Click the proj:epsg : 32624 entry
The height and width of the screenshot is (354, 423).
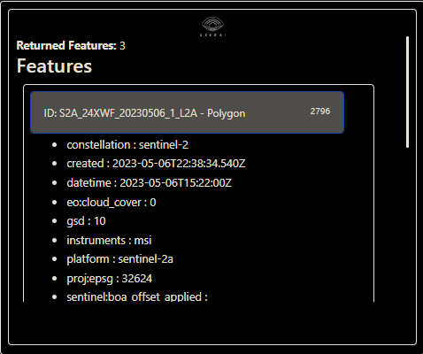[x=110, y=279]
